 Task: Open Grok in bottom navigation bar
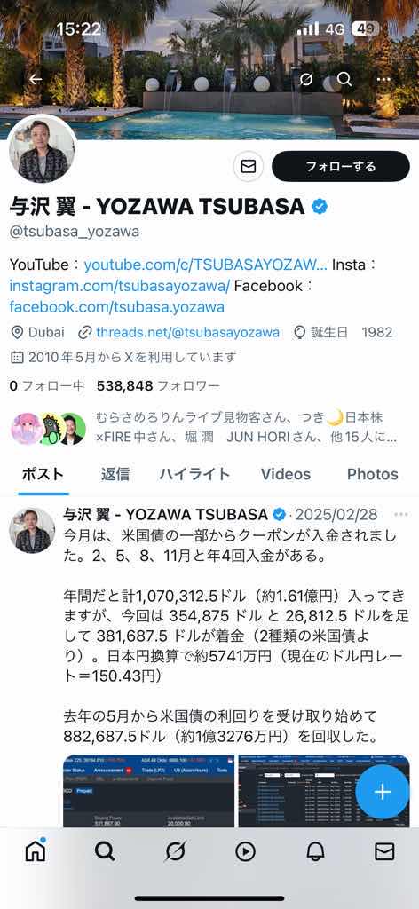coord(175,851)
